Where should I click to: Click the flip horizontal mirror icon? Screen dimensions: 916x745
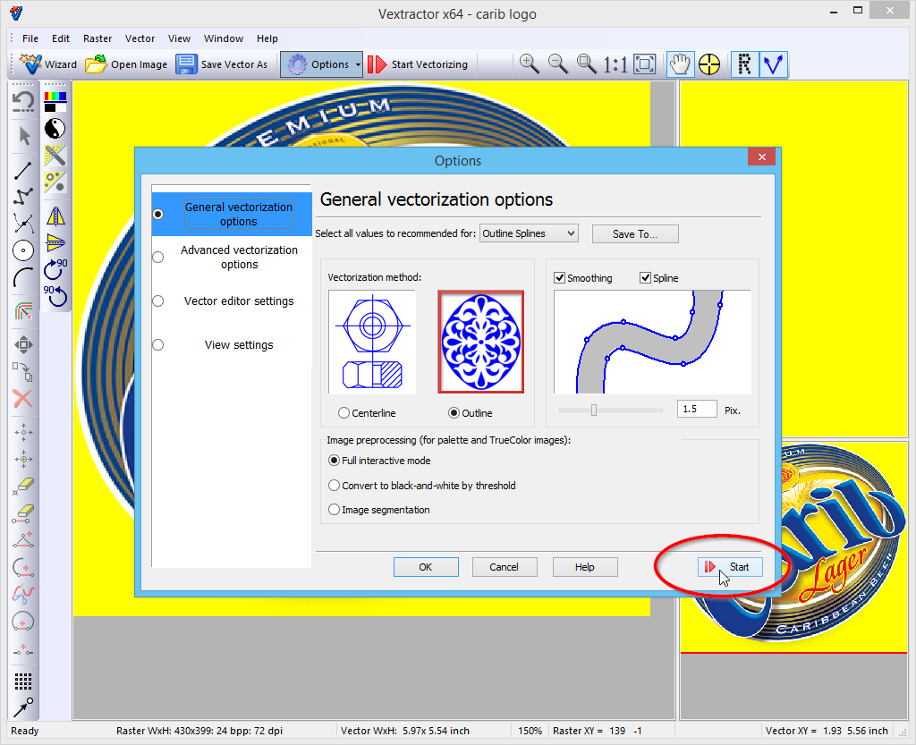55,216
